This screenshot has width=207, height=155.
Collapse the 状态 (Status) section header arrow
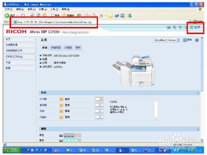pos(198,93)
